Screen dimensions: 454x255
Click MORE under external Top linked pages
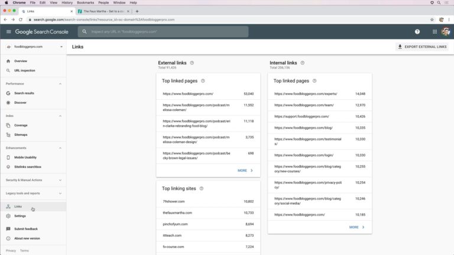pos(245,171)
